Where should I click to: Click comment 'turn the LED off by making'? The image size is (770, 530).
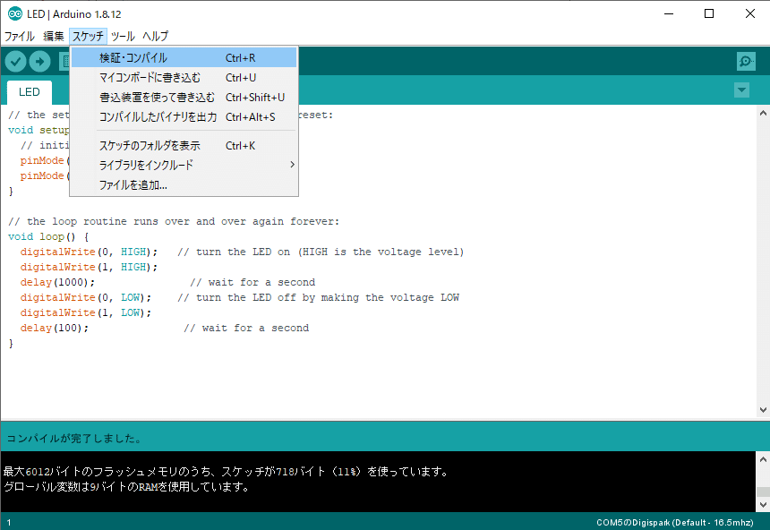pyautogui.click(x=318, y=297)
